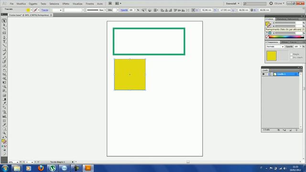This screenshot has width=306, height=172.
Task: Select the Pen tool
Action: [x=4, y=37]
